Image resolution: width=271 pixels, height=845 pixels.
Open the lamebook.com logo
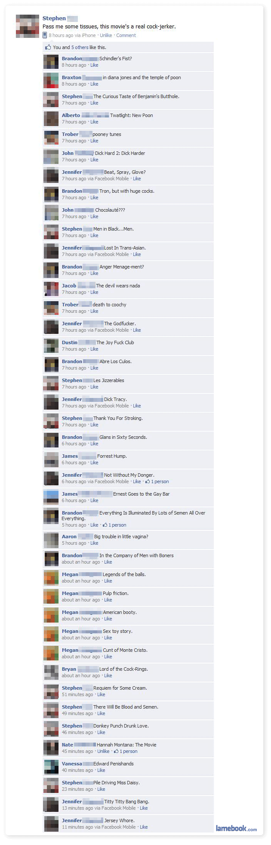pyautogui.click(x=236, y=828)
